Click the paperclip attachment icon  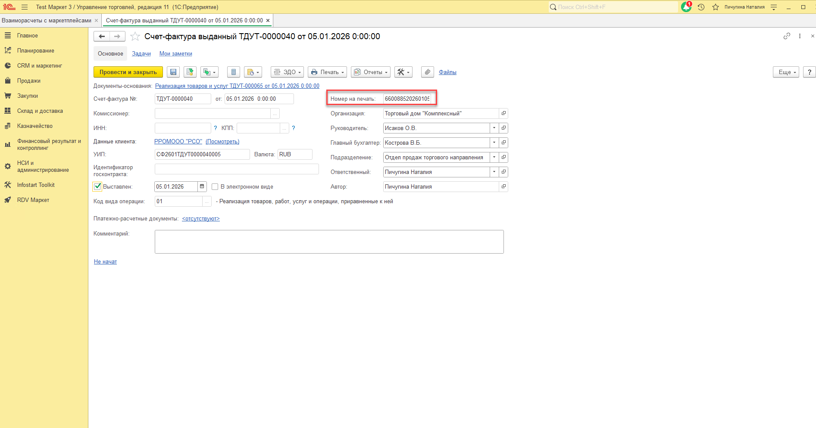(x=427, y=72)
